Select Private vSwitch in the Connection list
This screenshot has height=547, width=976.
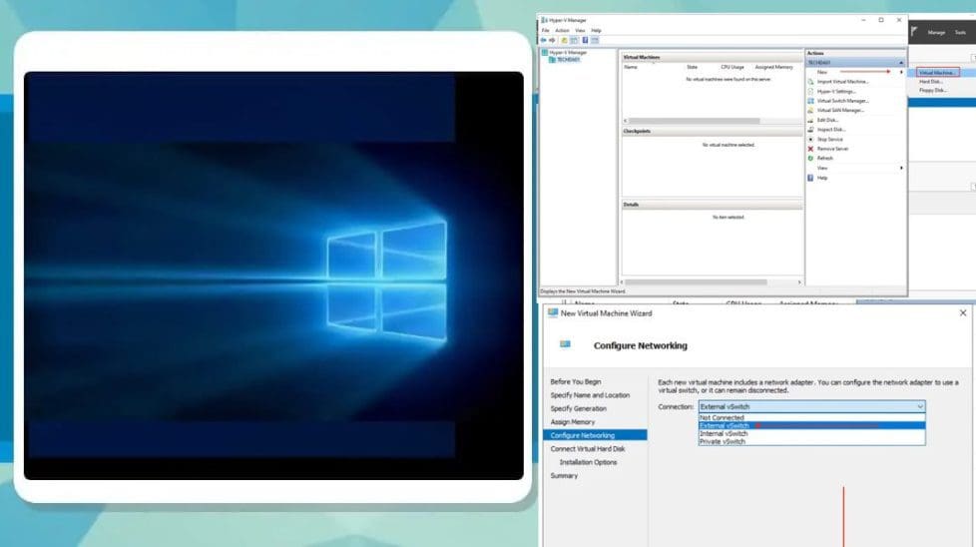point(811,442)
